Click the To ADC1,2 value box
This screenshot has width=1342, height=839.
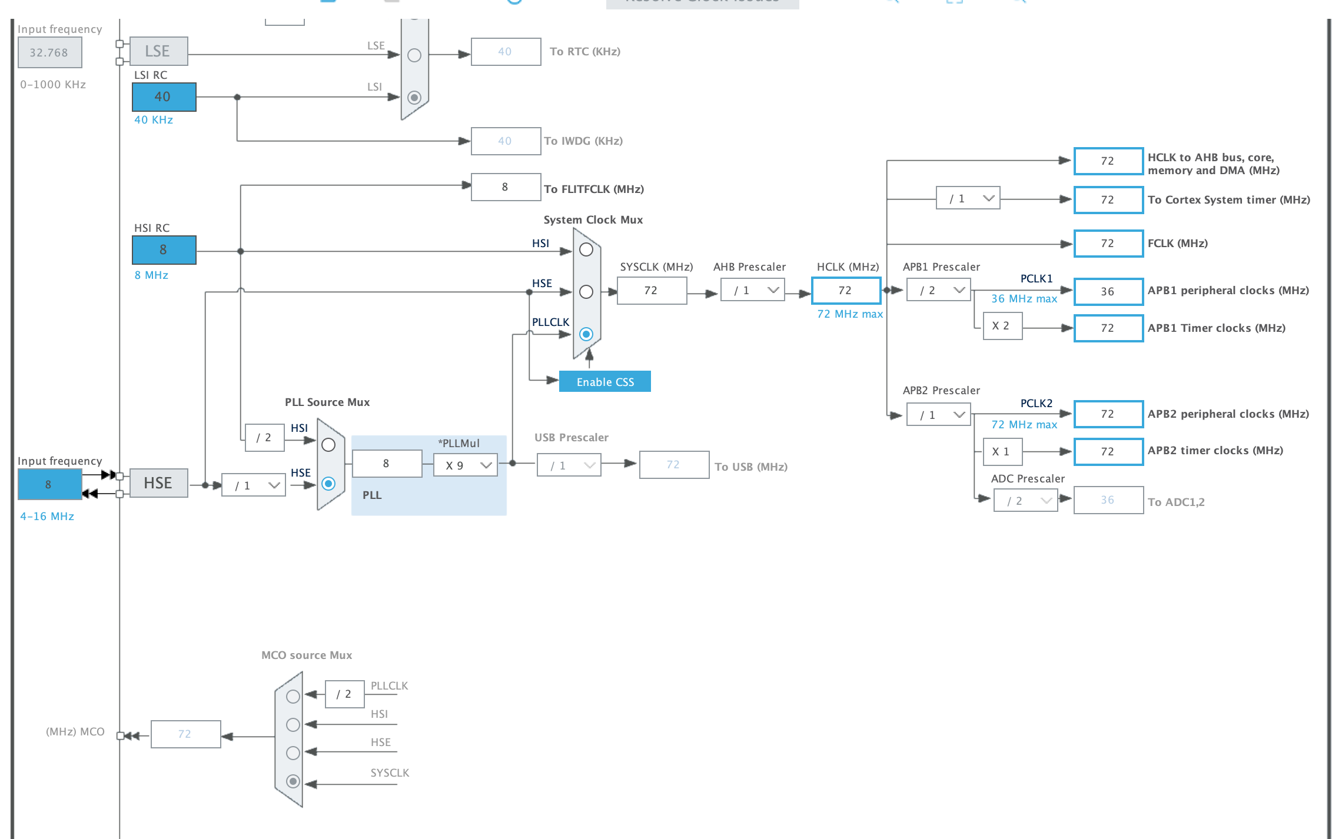(1109, 500)
